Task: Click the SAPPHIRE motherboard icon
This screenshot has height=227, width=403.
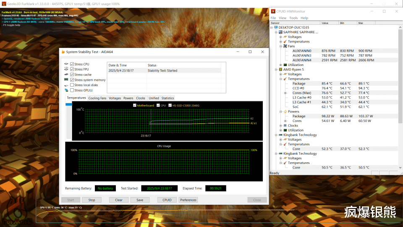Action: pyautogui.click(x=280, y=32)
